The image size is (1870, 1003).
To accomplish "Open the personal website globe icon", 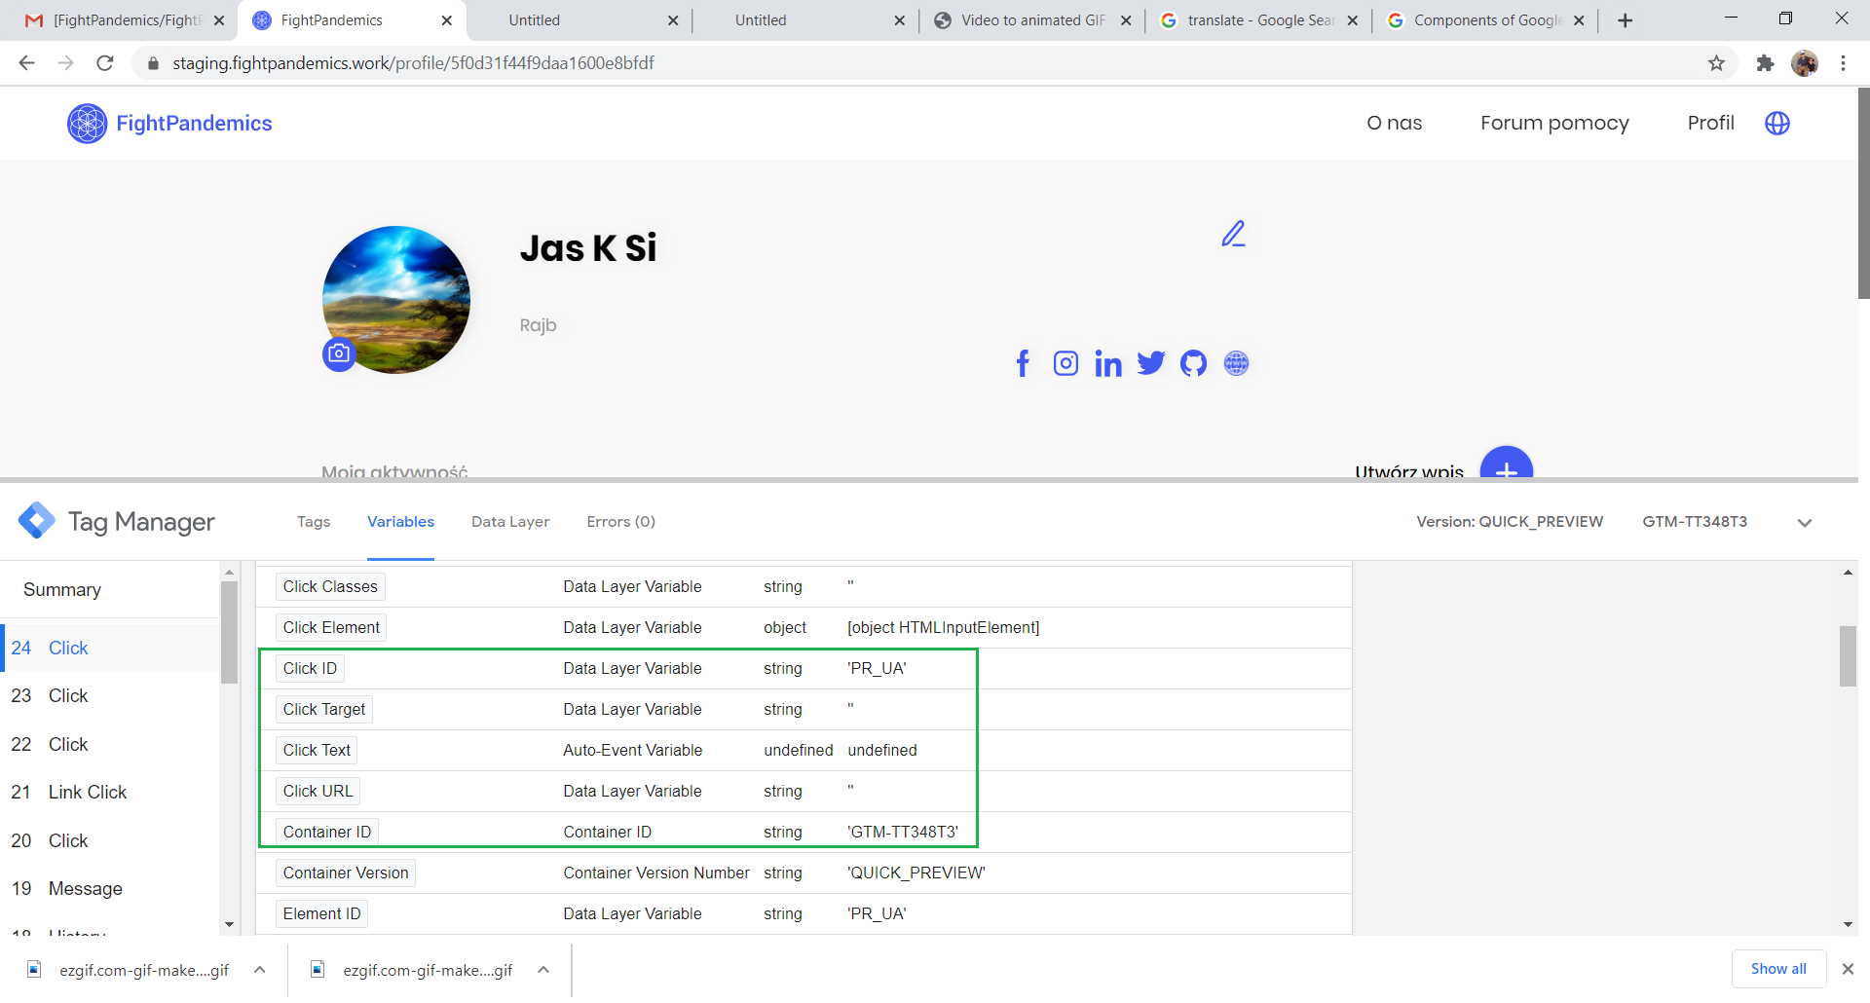I will [x=1236, y=363].
